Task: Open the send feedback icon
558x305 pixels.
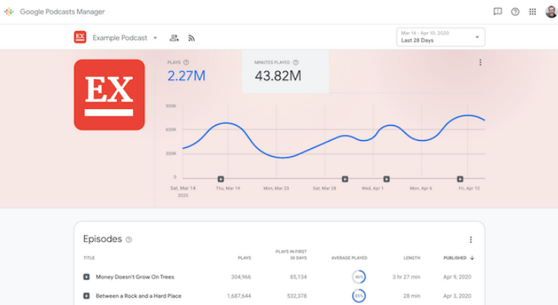Action: 498,12
